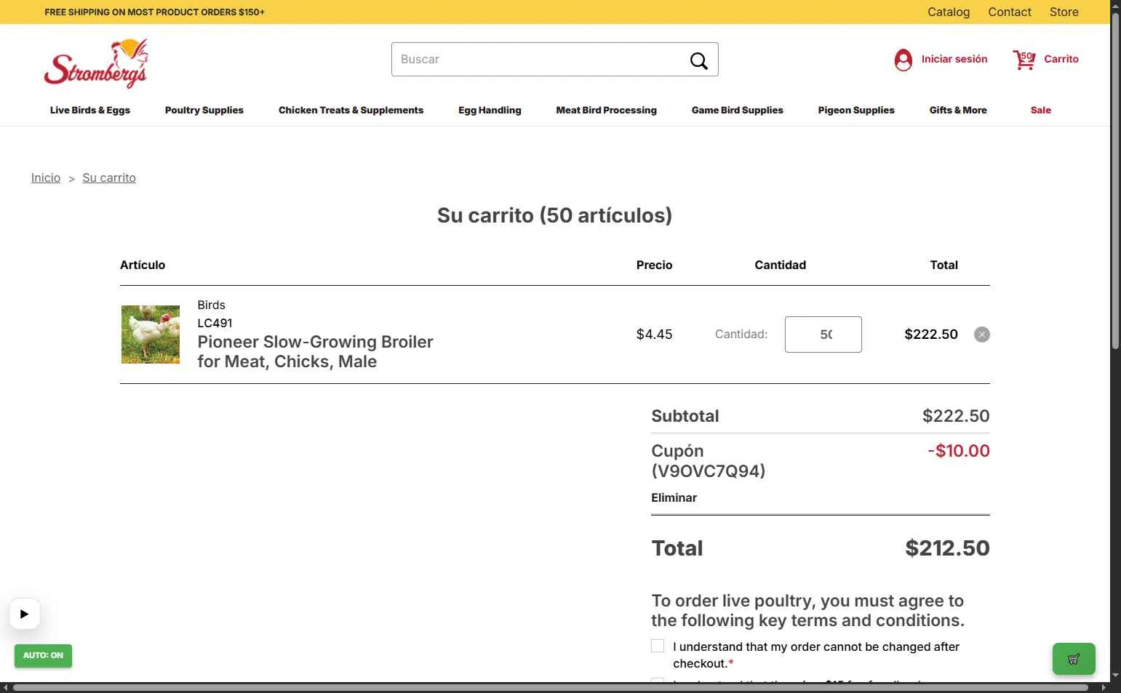
Task: Click the Su carrito breadcrumb
Action: coord(109,177)
